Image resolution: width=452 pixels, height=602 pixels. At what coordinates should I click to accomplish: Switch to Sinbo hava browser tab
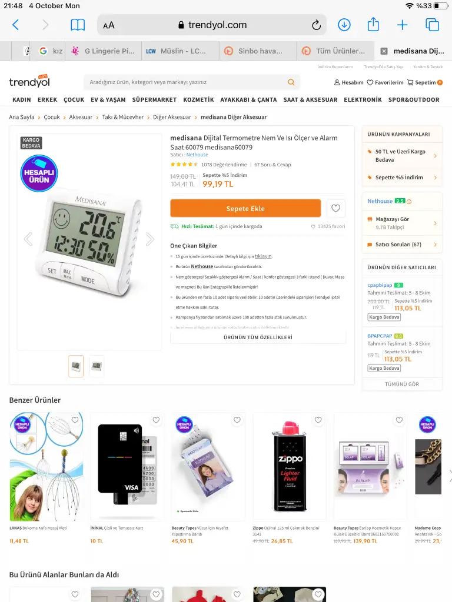[258, 51]
